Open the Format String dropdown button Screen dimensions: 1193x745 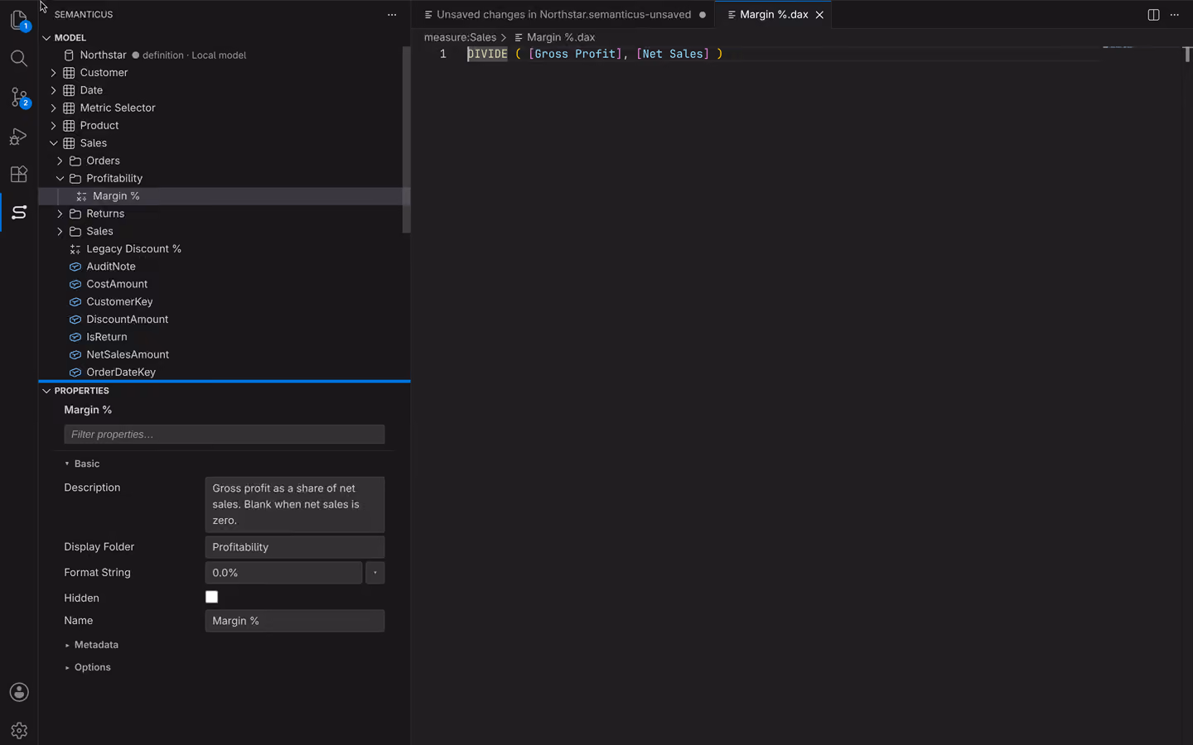375,573
